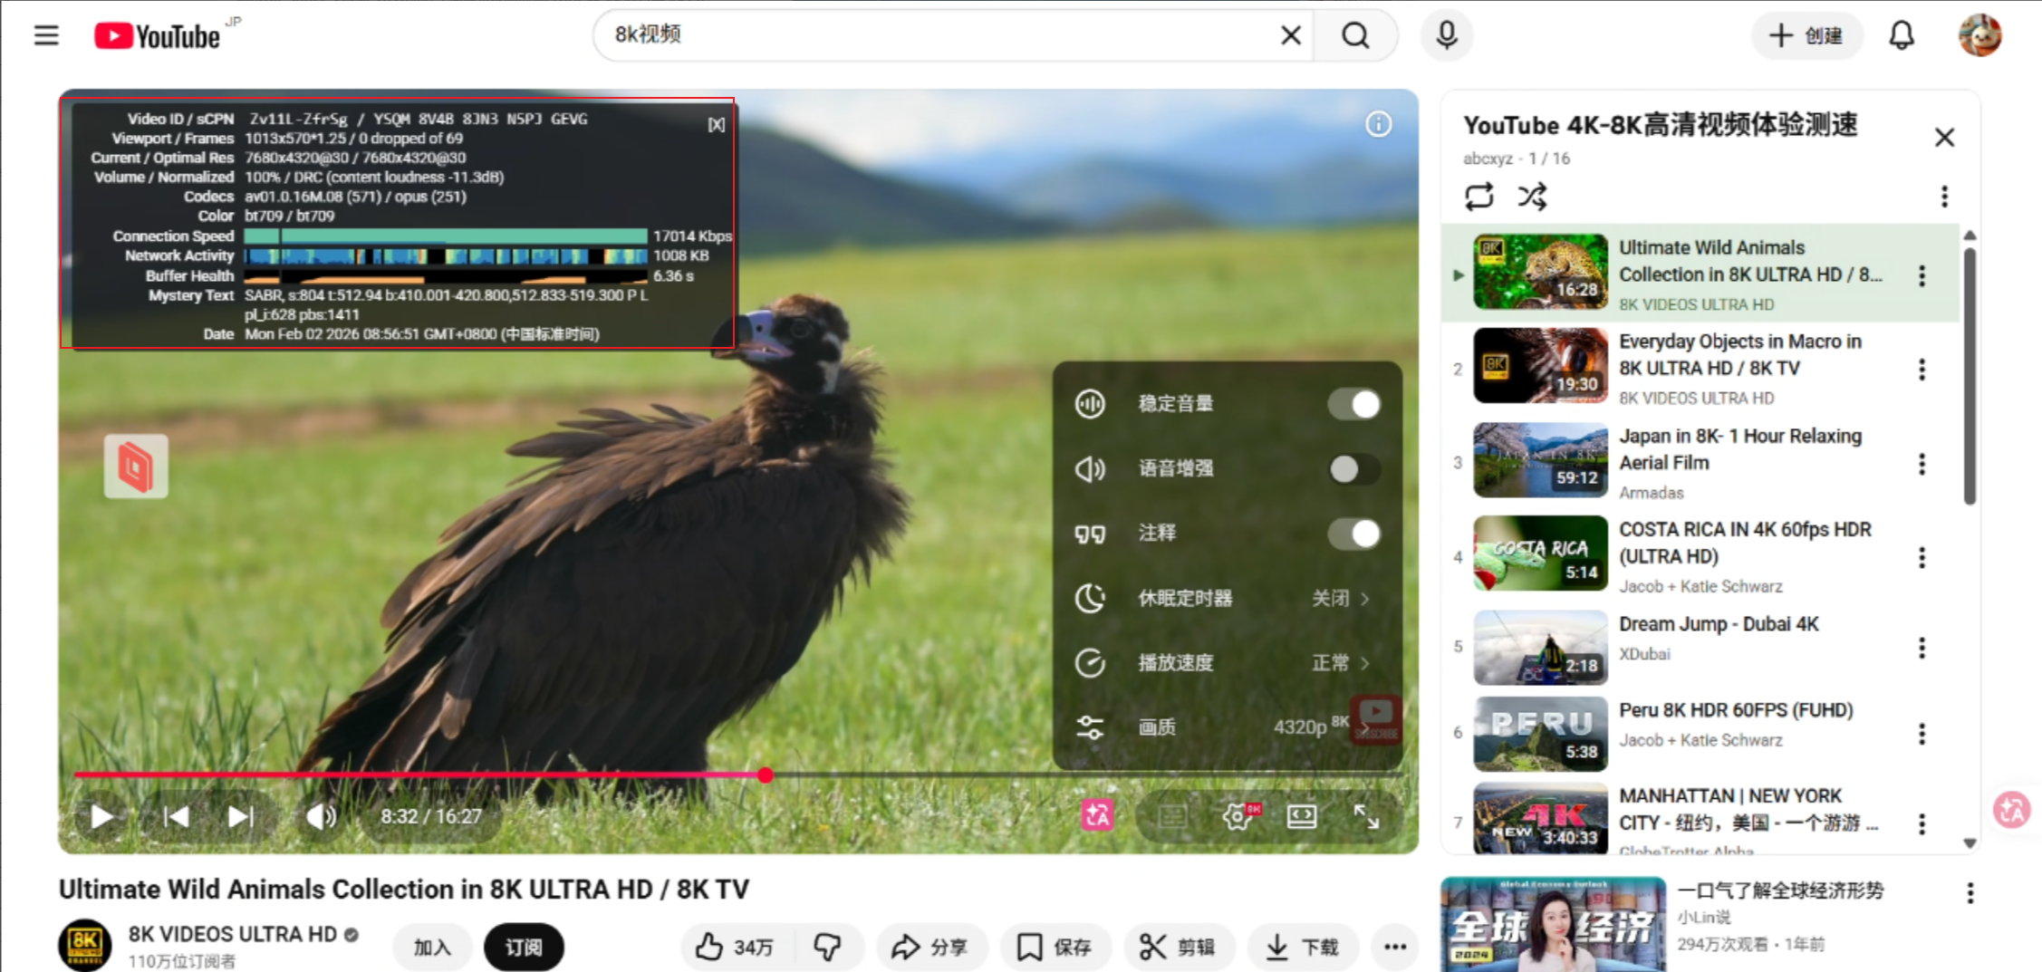
Task: Switch to theater mode
Action: [1302, 816]
